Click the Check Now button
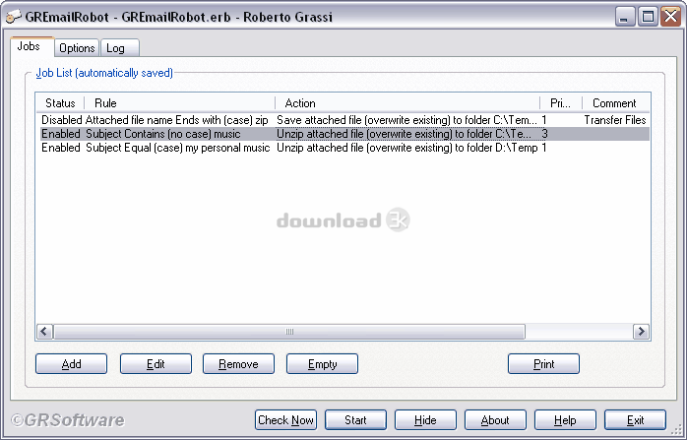The image size is (687, 440). (285, 420)
